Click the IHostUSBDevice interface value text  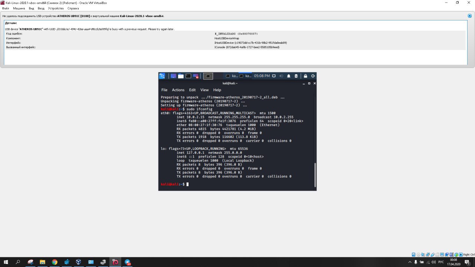[250, 43]
